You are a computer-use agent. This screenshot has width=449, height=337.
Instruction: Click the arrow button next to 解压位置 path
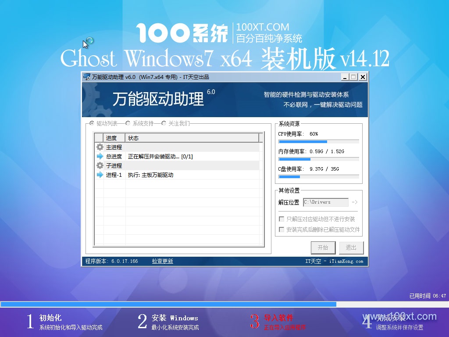point(355,202)
